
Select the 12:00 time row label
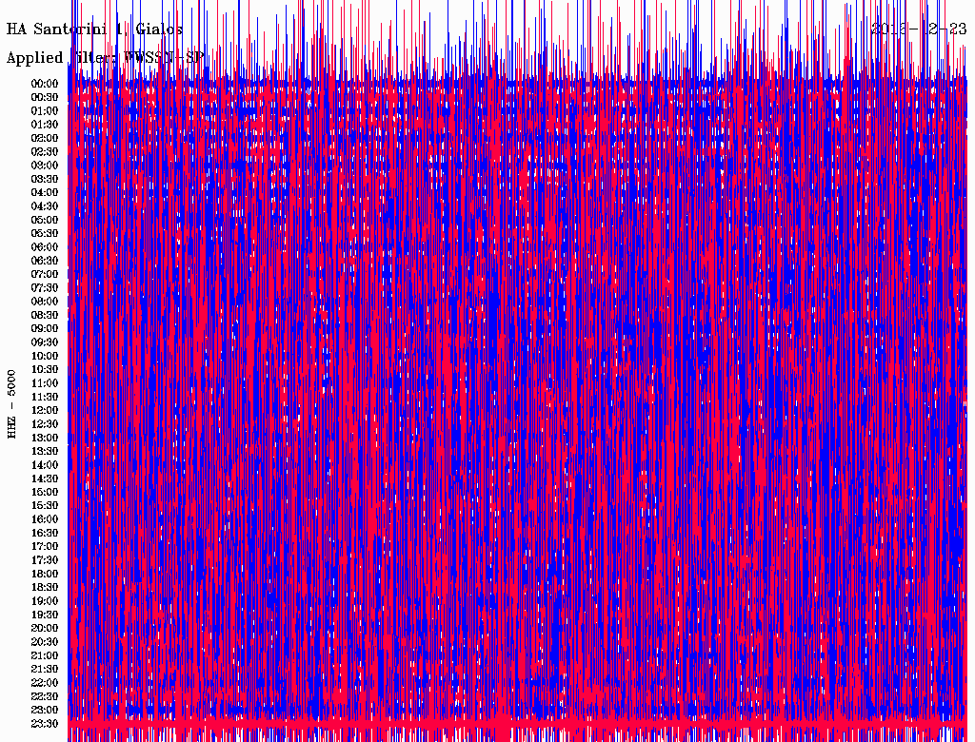pos(45,411)
